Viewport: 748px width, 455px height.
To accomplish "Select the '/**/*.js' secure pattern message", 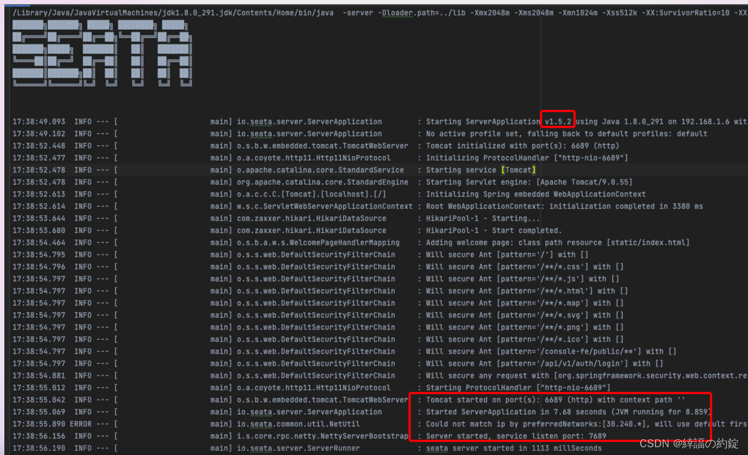I will pos(523,279).
